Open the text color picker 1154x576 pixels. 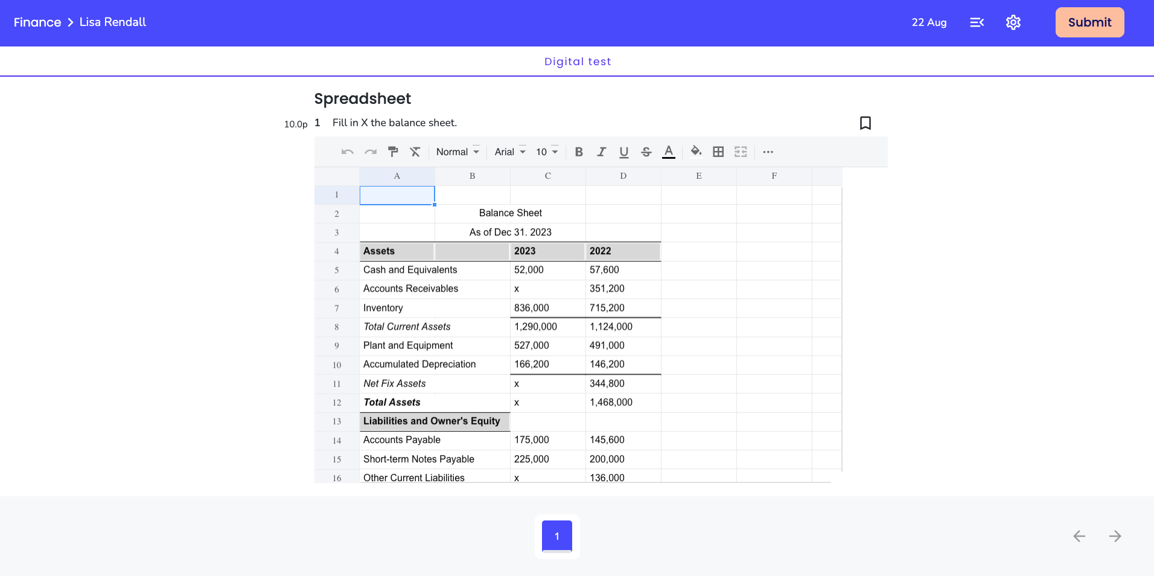pos(669,152)
